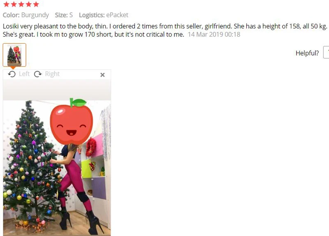This screenshot has height=236, width=329.
Task: Click the 'Color: Burgundy' attribute text
Action: point(25,15)
